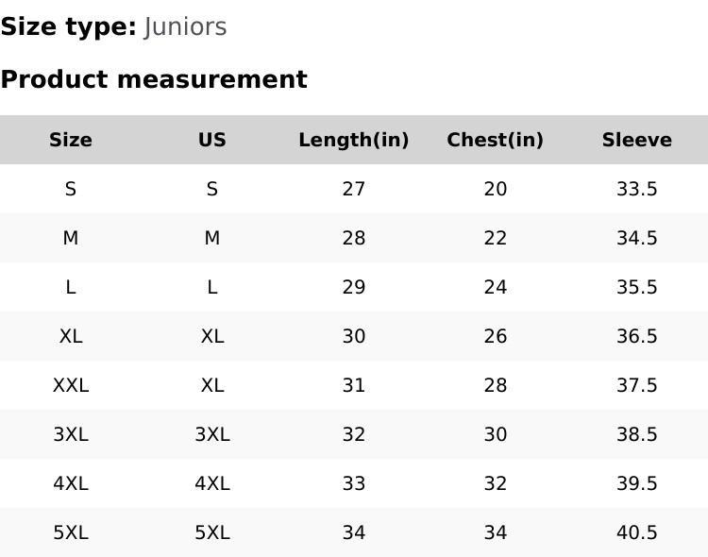Click the Size column header

point(71,140)
